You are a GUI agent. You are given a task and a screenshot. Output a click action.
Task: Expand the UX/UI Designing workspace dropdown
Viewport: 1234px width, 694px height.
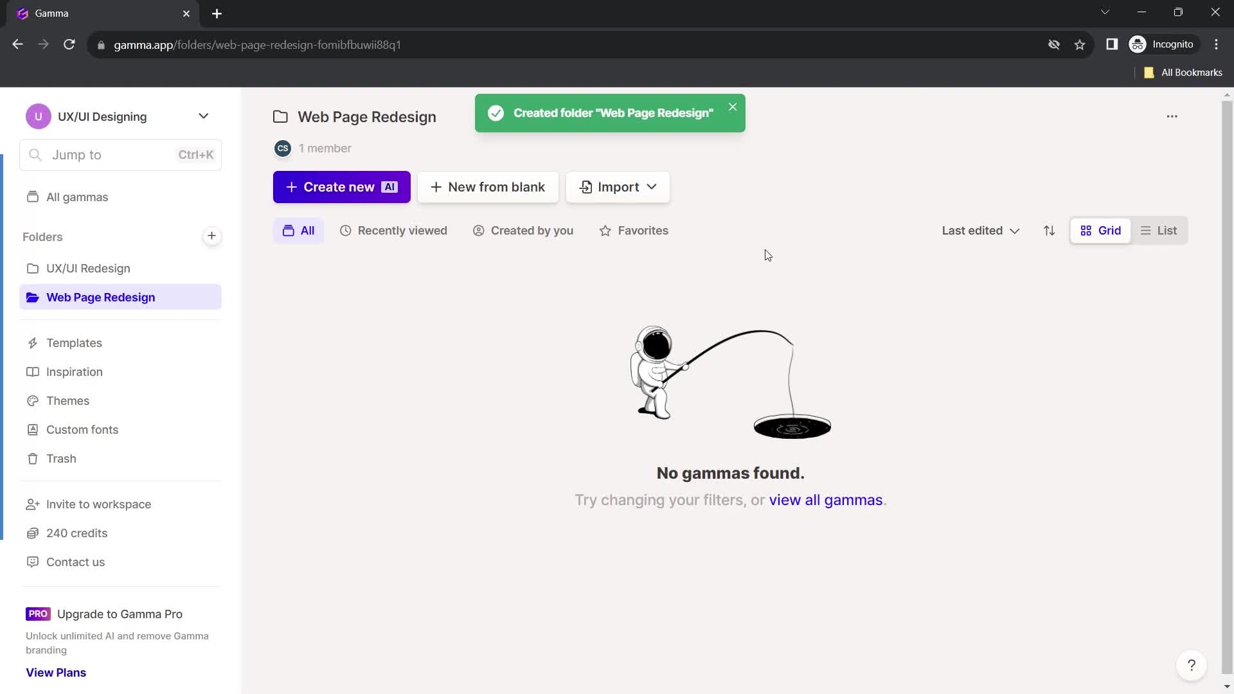point(203,116)
